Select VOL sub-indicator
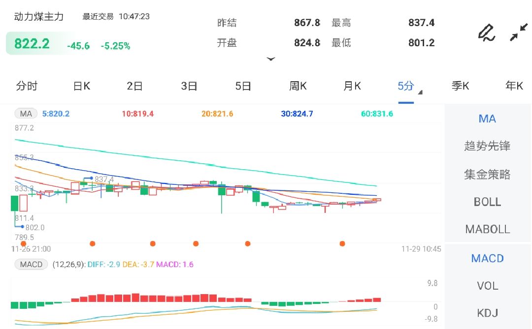Viewport: 532px width, 329px height. point(487,286)
